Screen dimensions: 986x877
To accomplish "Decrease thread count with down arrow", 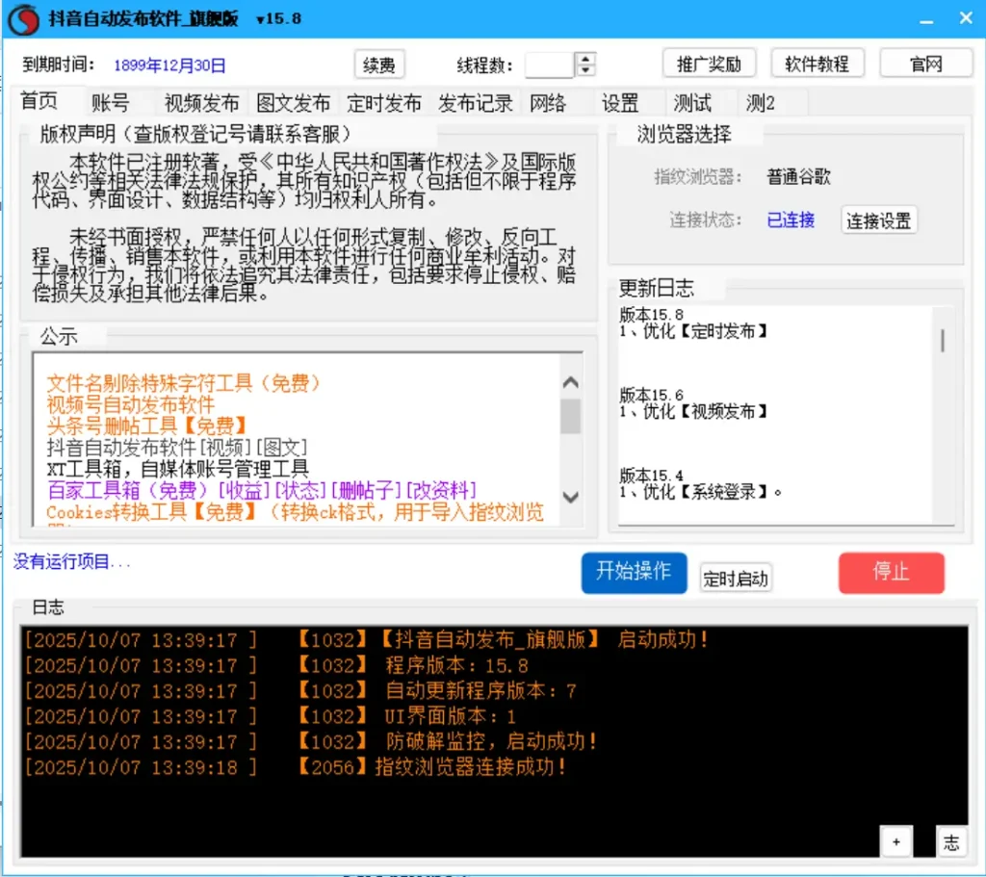I will pos(585,71).
